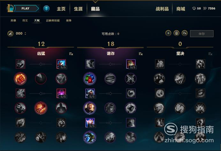The width and height of the screenshot is (221, 151).
Task: Toggle the orange fist mastery in 凶猛
Action: point(20,79)
